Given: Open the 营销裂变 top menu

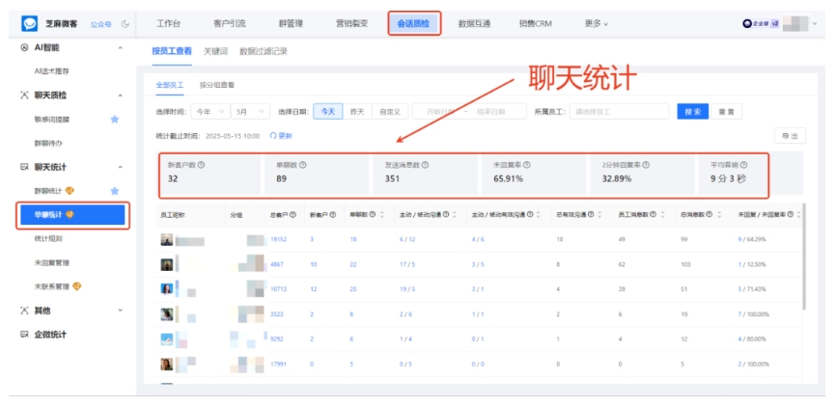Looking at the screenshot, I should 351,24.
